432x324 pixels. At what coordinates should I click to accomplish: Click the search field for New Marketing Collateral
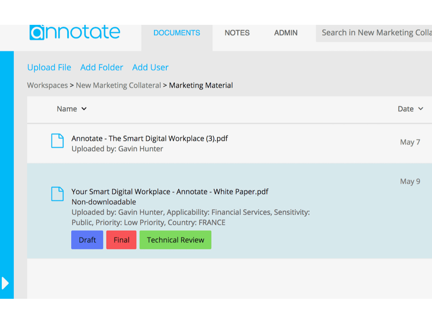pyautogui.click(x=374, y=33)
